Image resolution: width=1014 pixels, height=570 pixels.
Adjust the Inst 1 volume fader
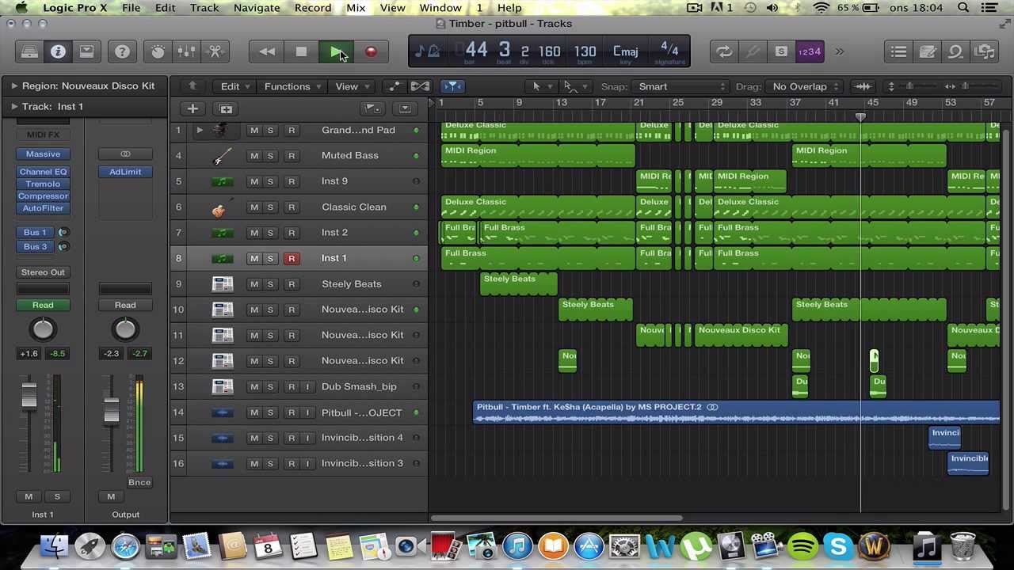pos(29,396)
